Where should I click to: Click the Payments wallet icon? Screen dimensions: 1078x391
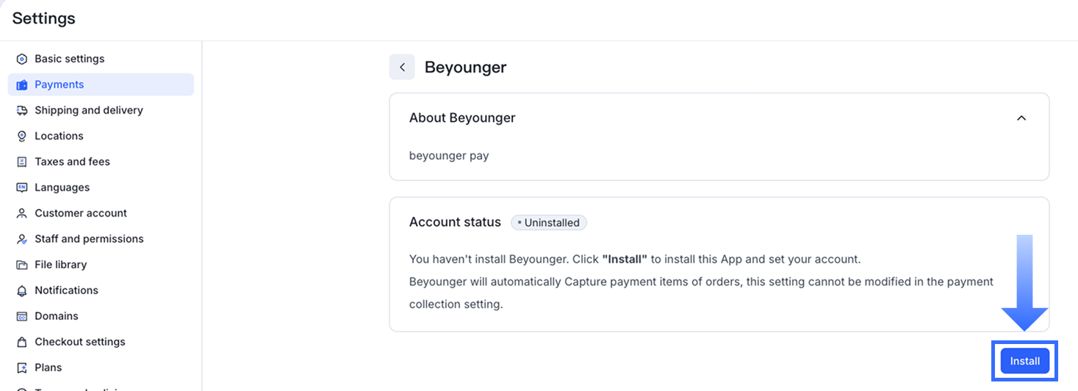(x=22, y=85)
